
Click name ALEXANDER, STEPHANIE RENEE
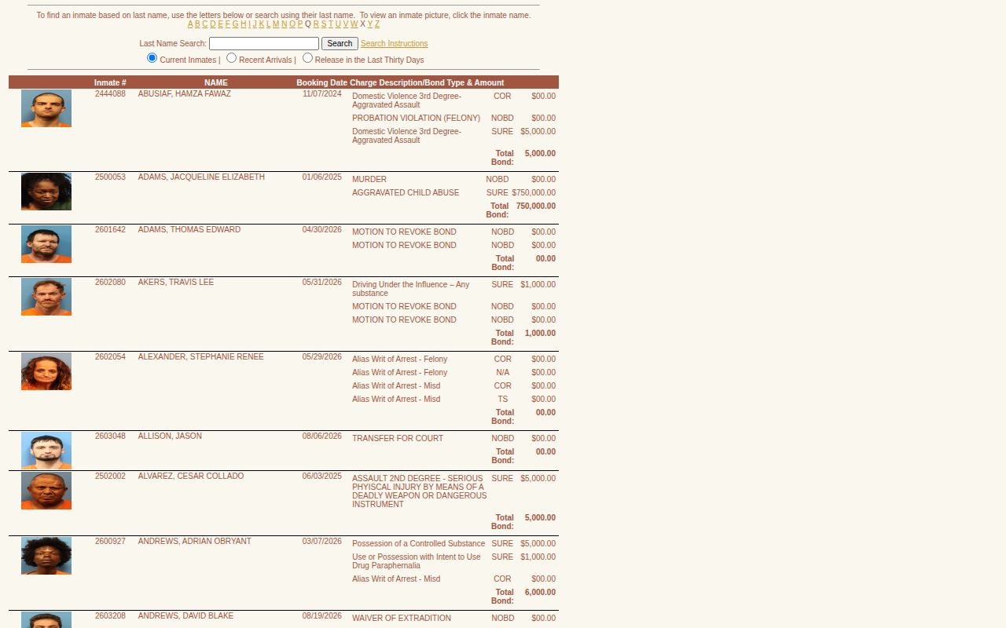[201, 357]
